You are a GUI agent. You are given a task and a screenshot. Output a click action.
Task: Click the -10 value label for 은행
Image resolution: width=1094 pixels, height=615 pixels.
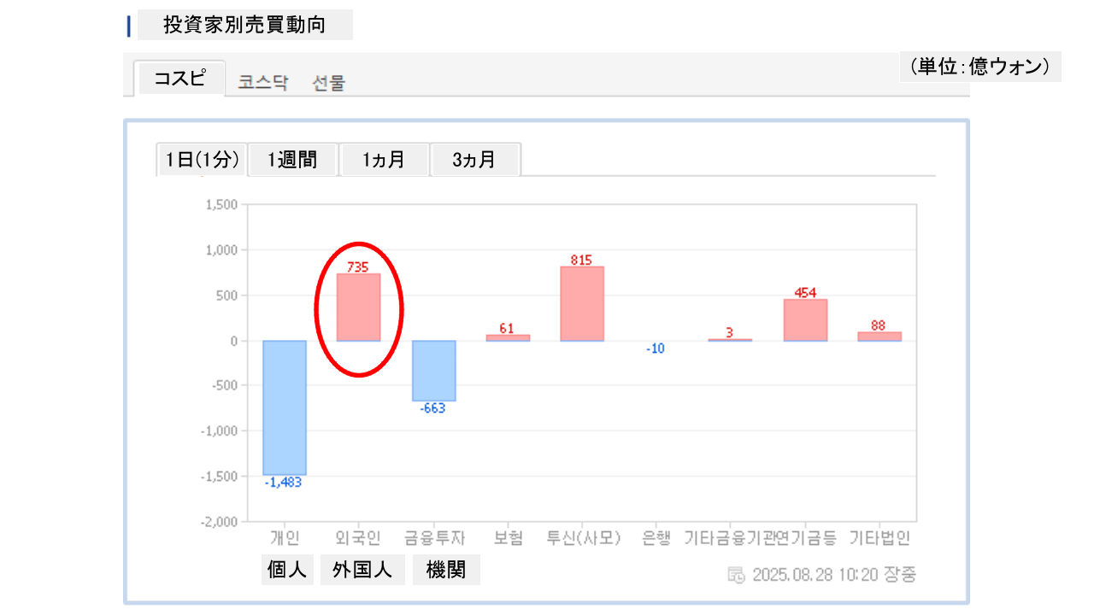655,348
